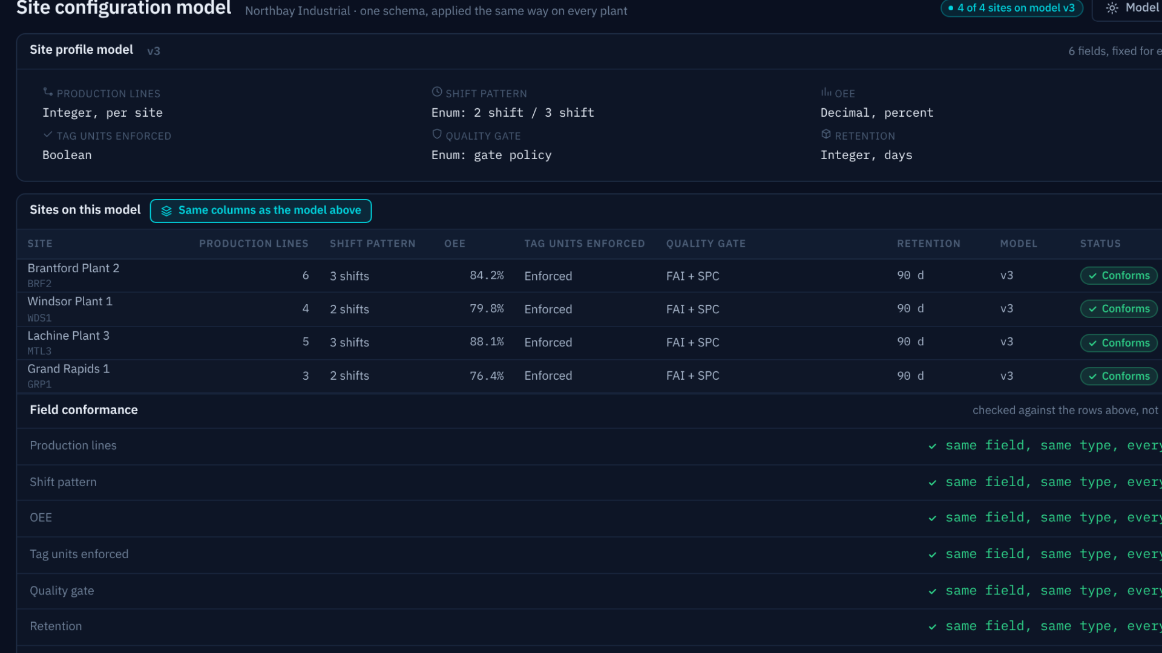This screenshot has height=653, width=1162.
Task: Click the sun icon beside Model
Action: [1112, 8]
